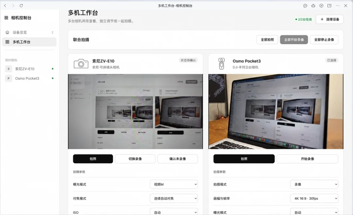This screenshot has width=353, height=215.
Task: Click 开始录像 on Osmo Pocket3 card
Action: tap(307, 159)
